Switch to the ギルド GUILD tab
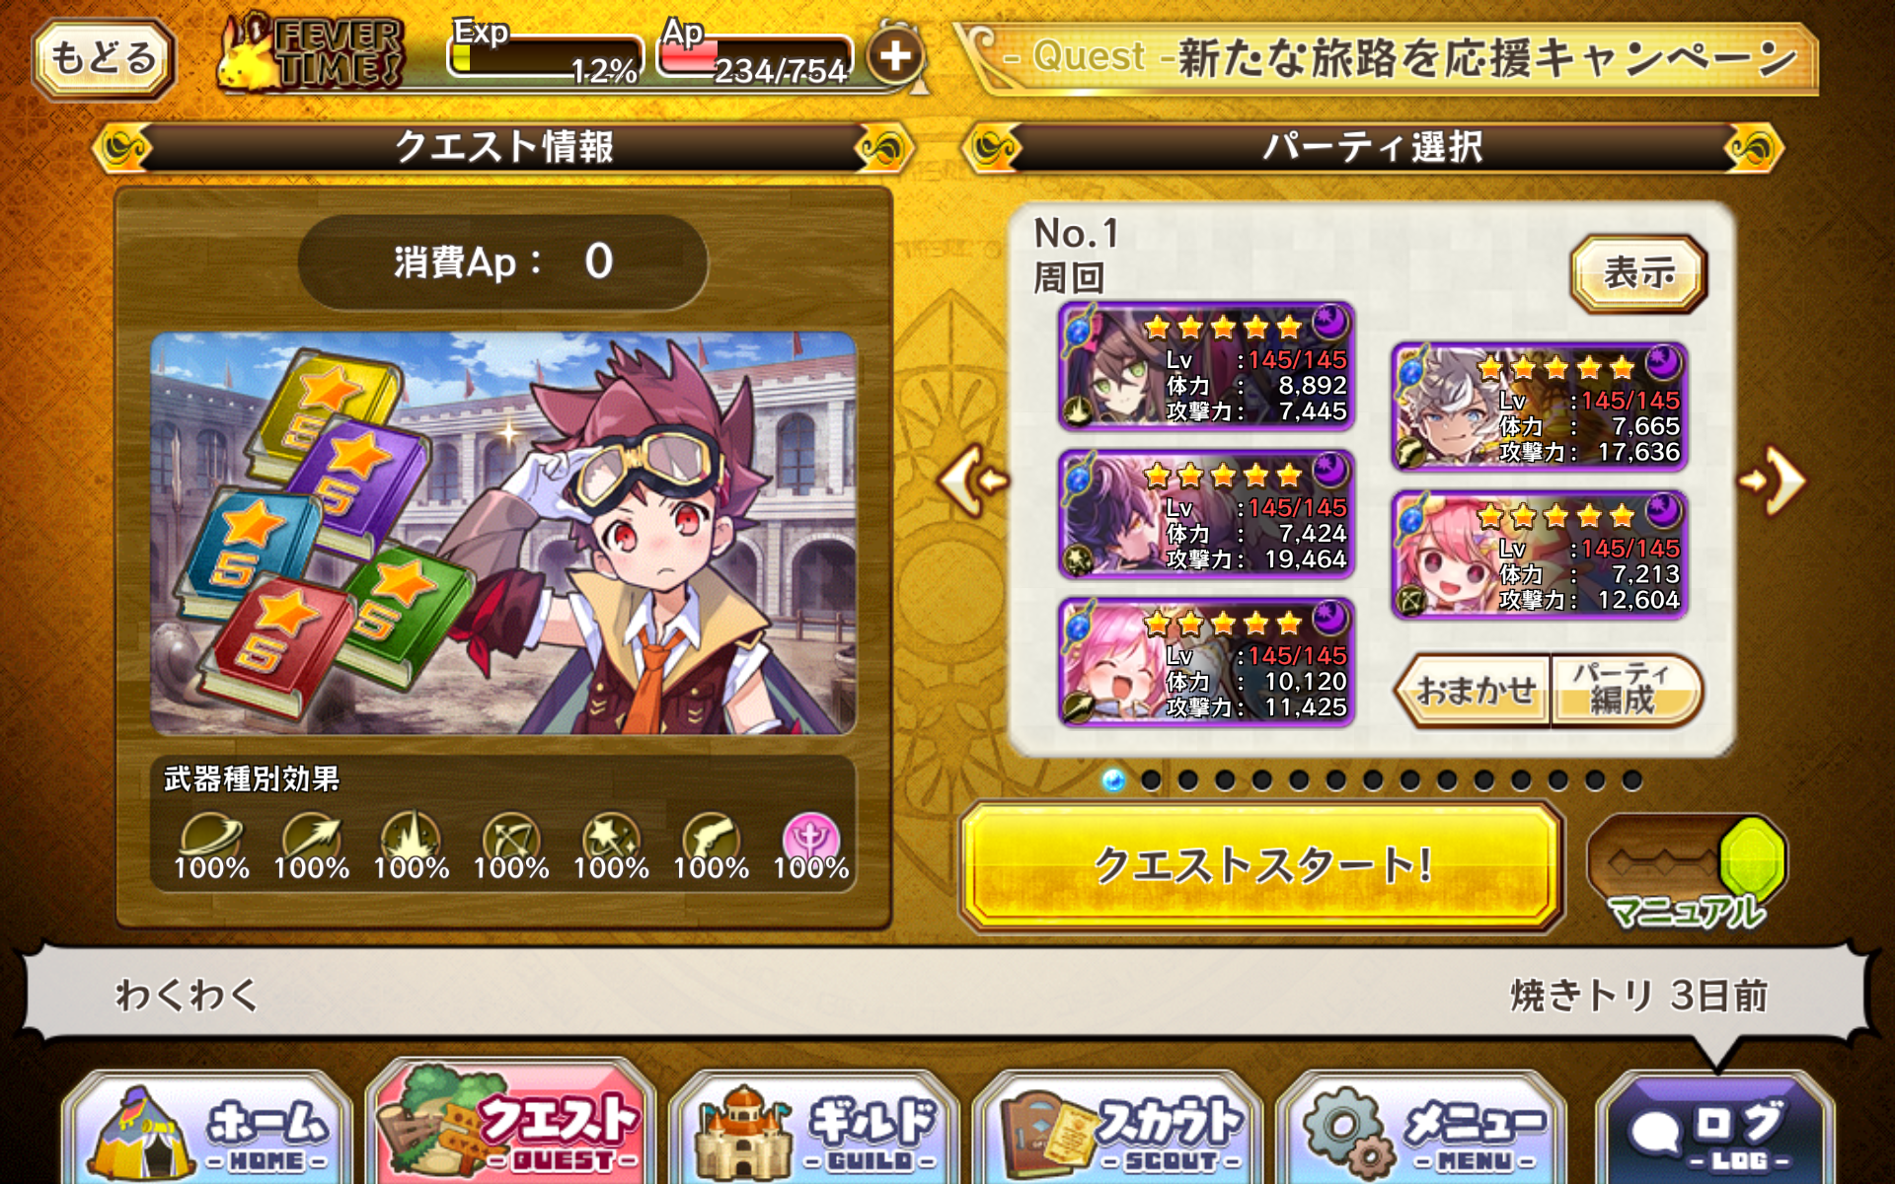The height and width of the screenshot is (1184, 1895). (x=813, y=1130)
